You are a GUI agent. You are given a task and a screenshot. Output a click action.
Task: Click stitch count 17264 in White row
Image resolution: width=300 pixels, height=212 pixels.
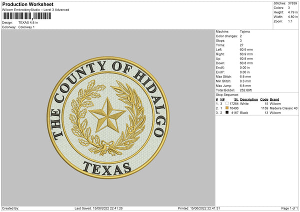coord(234,103)
